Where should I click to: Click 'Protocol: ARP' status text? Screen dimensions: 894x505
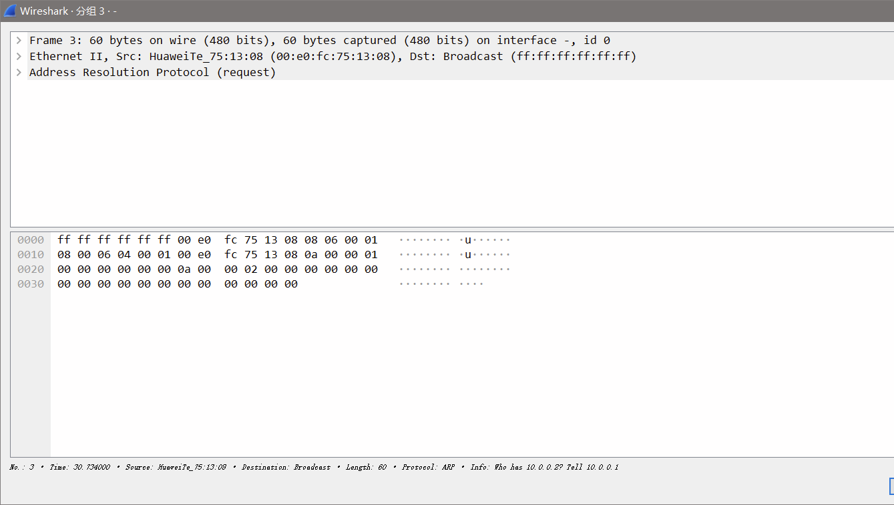pyautogui.click(x=429, y=467)
